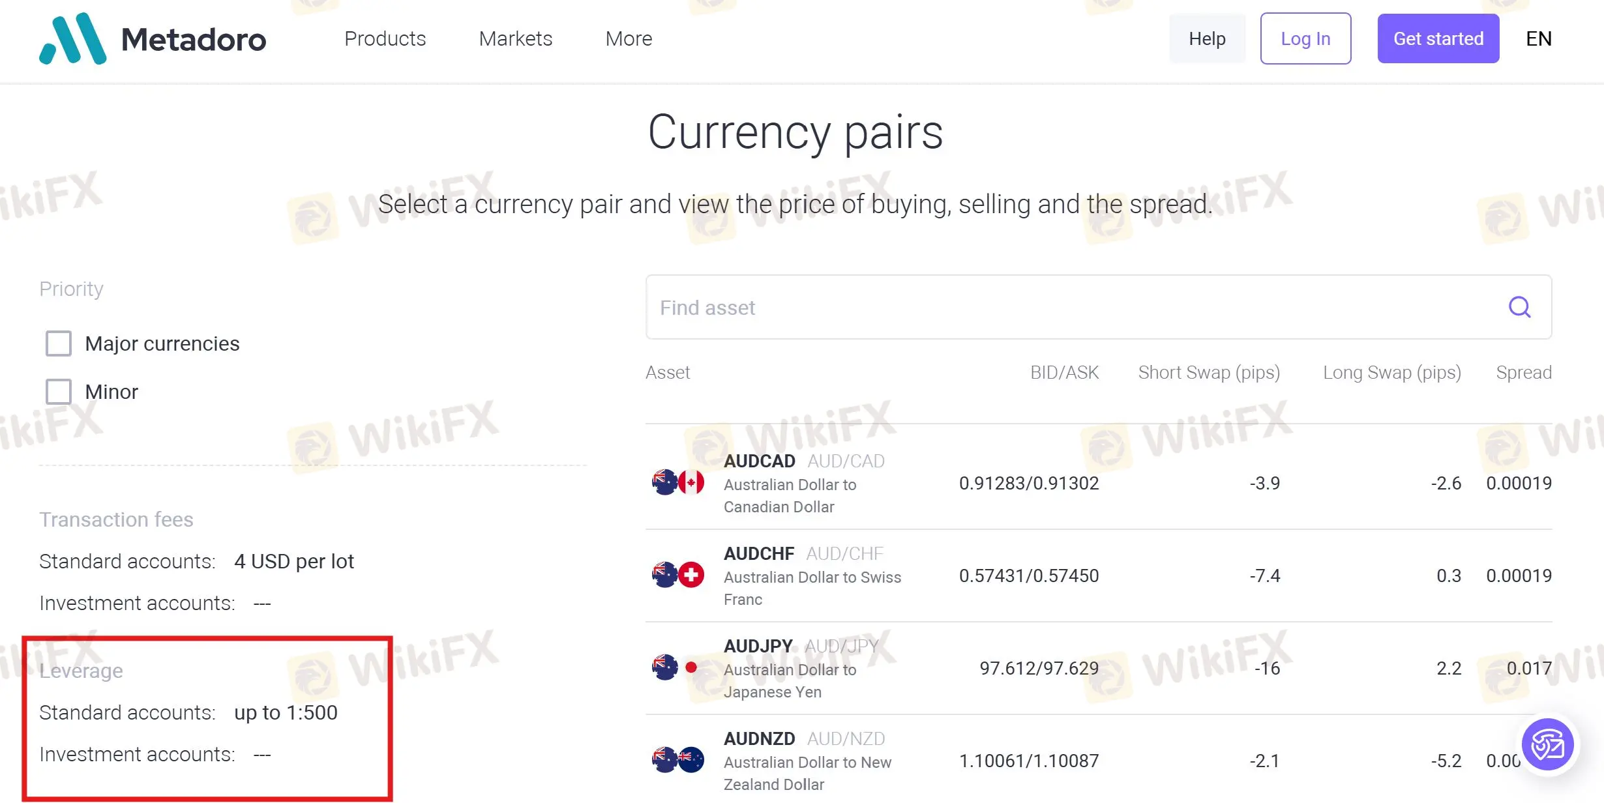This screenshot has width=1604, height=803.
Task: Open the live chat support bubble
Action: (x=1547, y=744)
